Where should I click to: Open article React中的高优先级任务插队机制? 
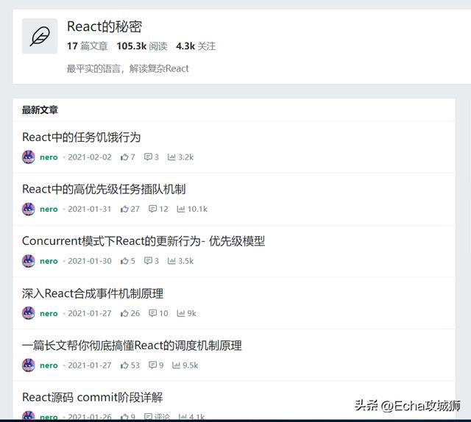point(104,189)
